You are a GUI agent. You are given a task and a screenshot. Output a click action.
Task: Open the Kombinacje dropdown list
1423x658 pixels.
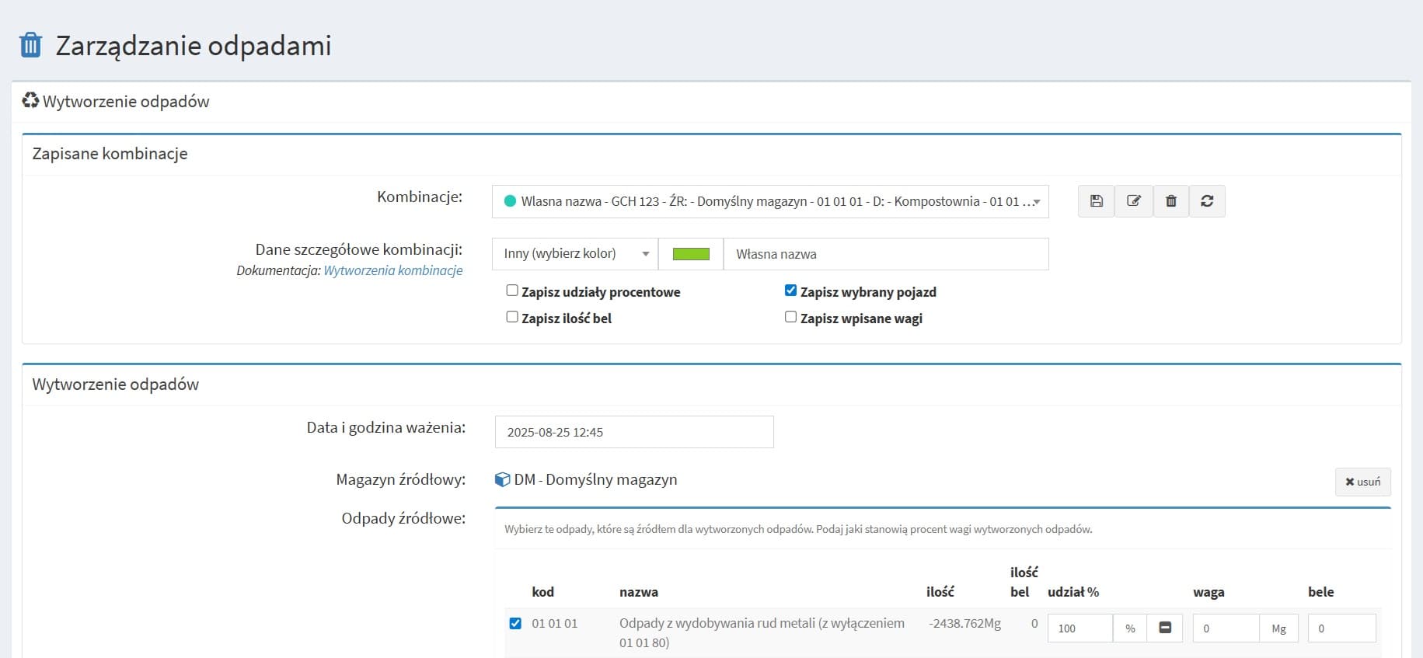pyautogui.click(x=769, y=201)
